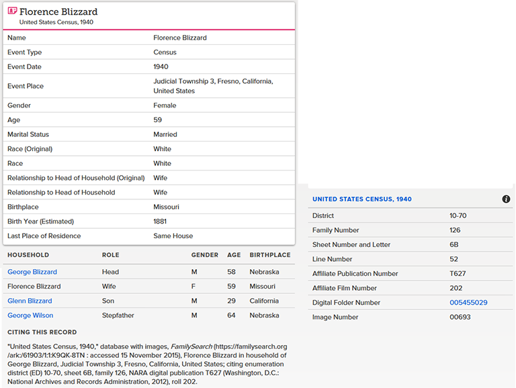The image size is (516, 388).
Task: Click the citation text paragraph
Action: 148,364
